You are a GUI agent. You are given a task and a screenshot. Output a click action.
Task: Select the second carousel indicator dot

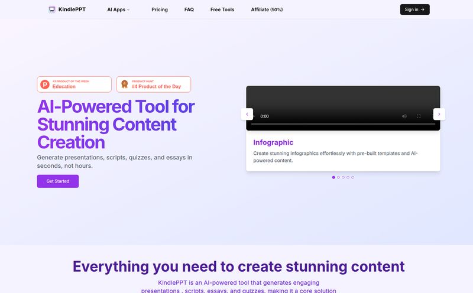coord(338,177)
